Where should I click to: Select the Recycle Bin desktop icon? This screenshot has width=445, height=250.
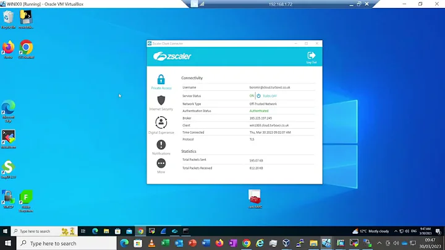[8, 19]
